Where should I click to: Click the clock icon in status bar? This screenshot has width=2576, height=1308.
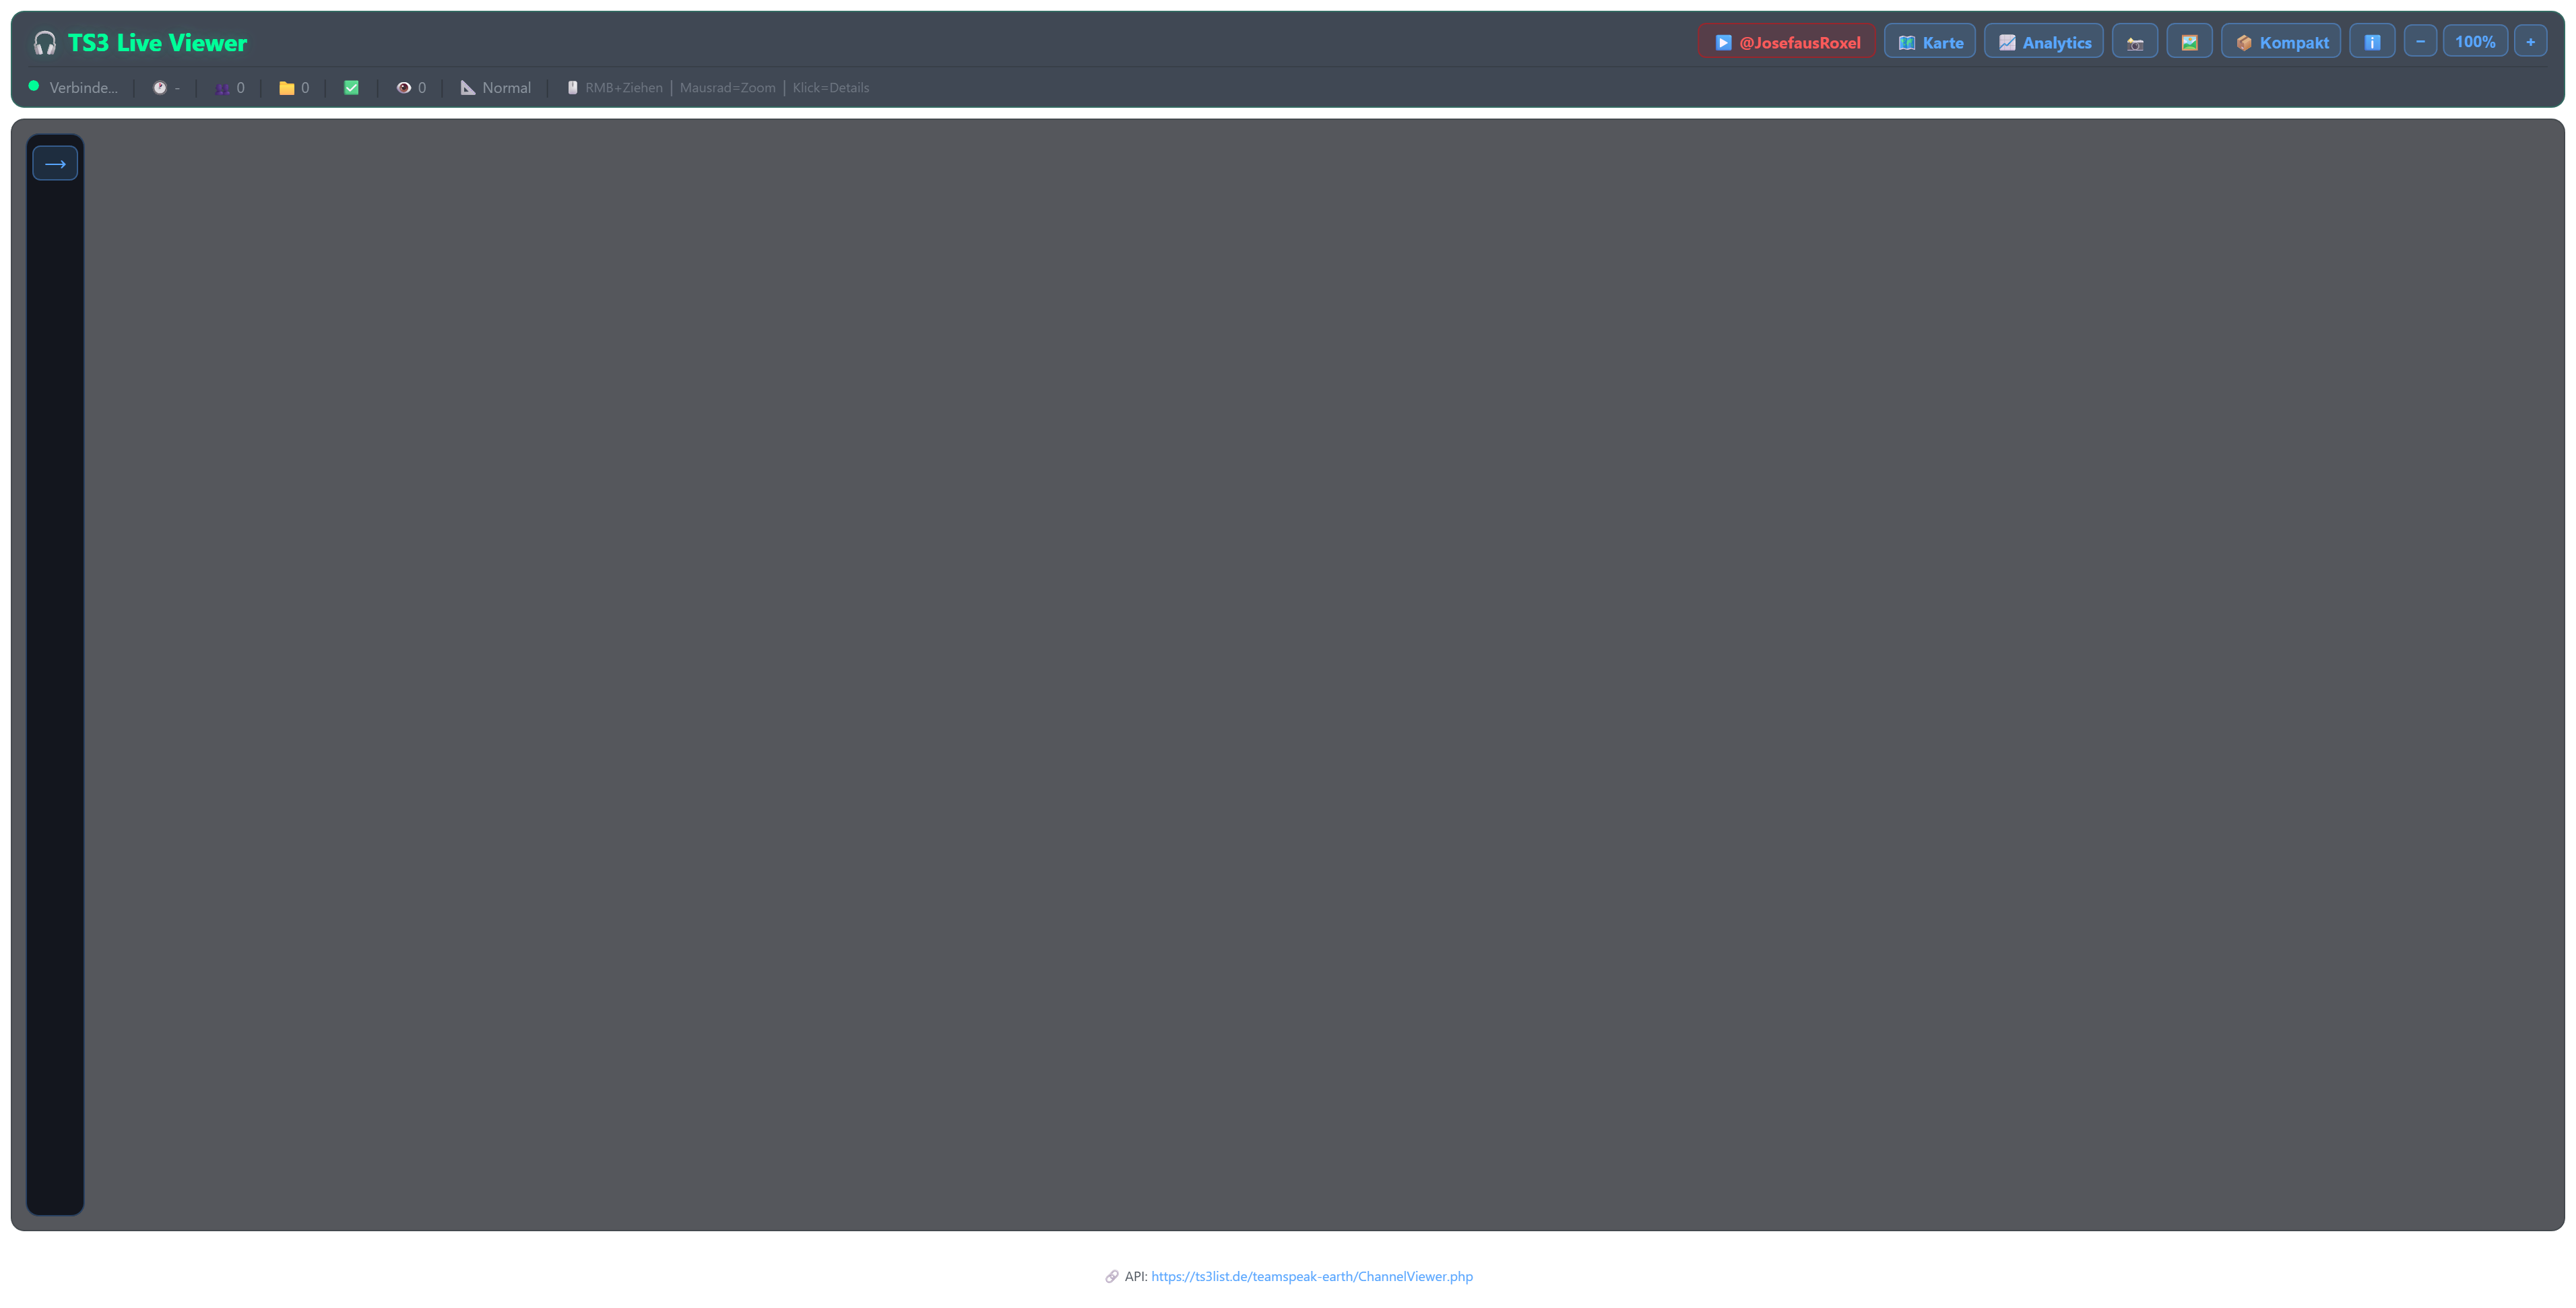click(159, 88)
